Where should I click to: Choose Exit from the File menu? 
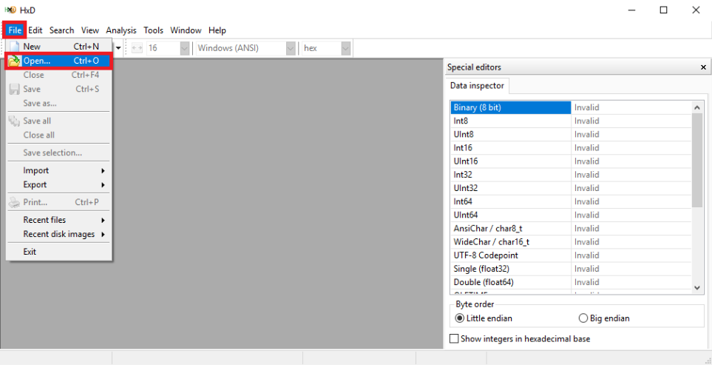coord(30,252)
